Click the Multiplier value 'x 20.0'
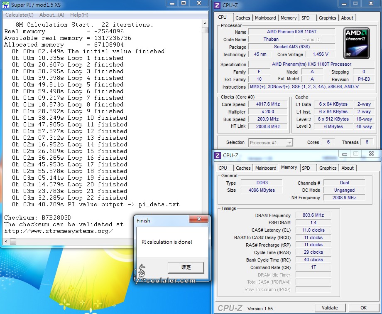This screenshot has width=382, height=314. tap(268, 112)
